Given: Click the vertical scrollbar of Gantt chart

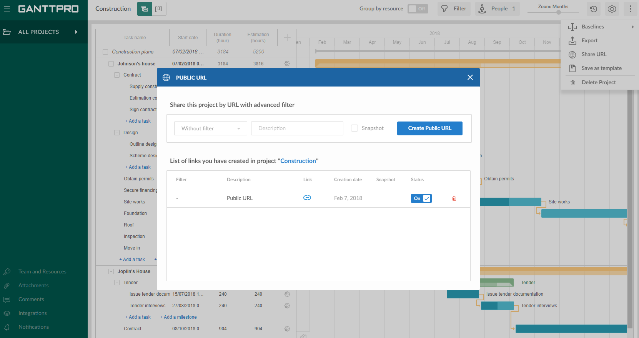Looking at the screenshot, I should [630, 208].
